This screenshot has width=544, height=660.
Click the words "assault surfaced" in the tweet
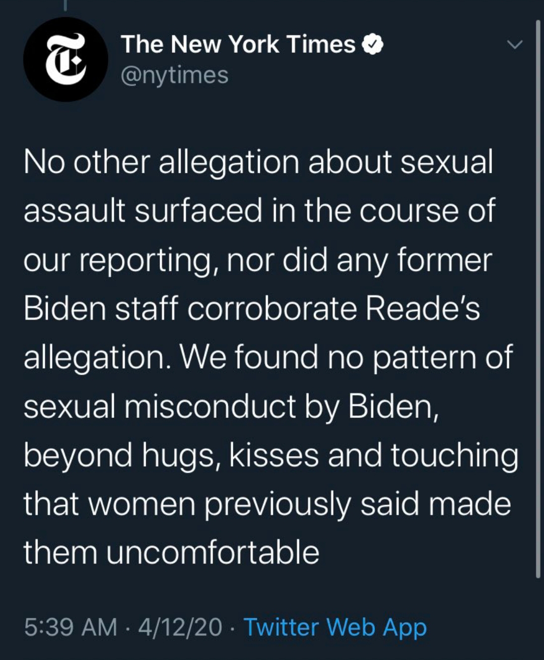pyautogui.click(x=143, y=210)
